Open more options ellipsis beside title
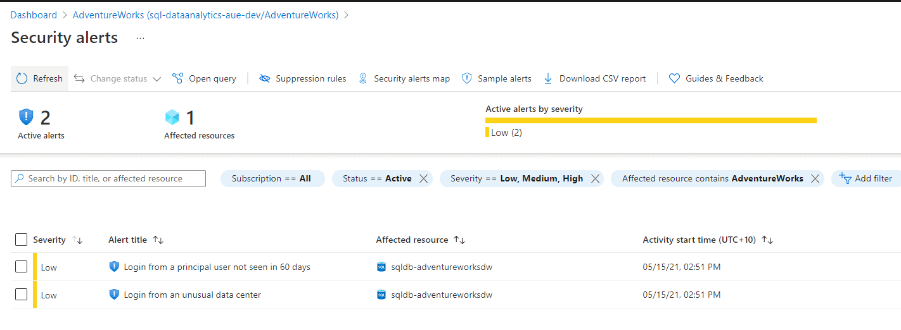The image size is (901, 330). (x=140, y=38)
